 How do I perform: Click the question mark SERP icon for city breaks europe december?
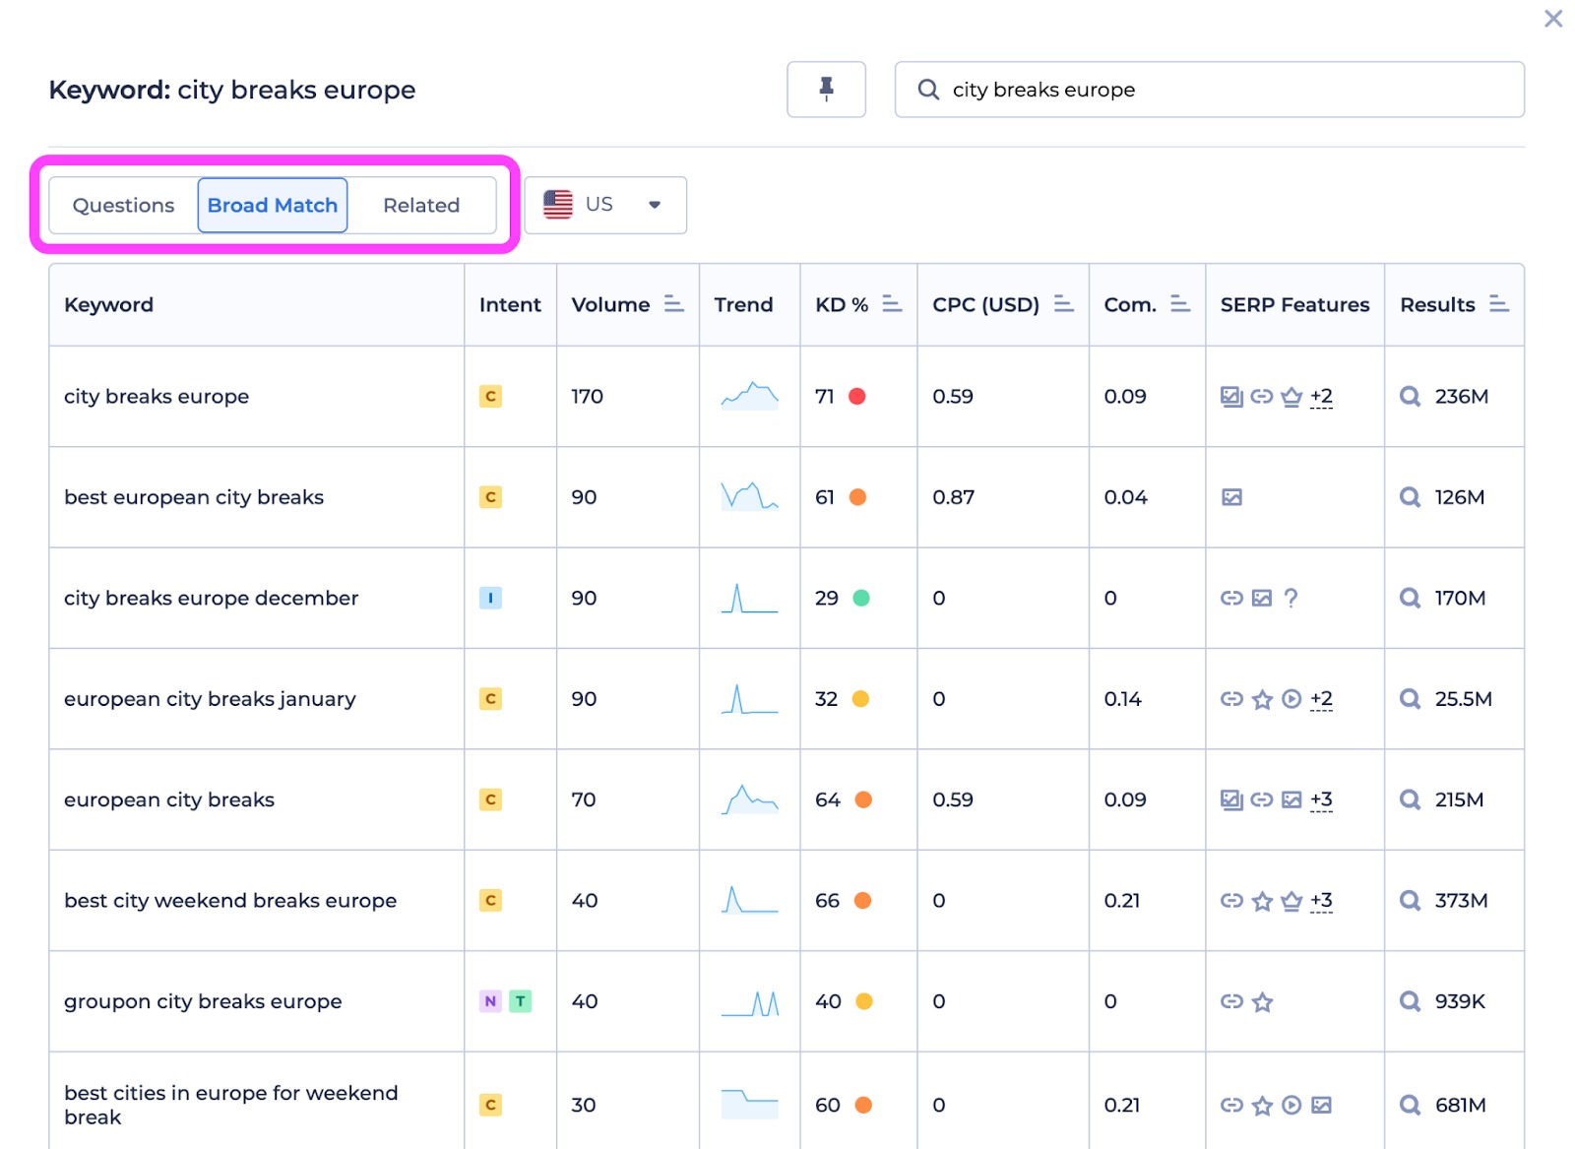[x=1291, y=598]
